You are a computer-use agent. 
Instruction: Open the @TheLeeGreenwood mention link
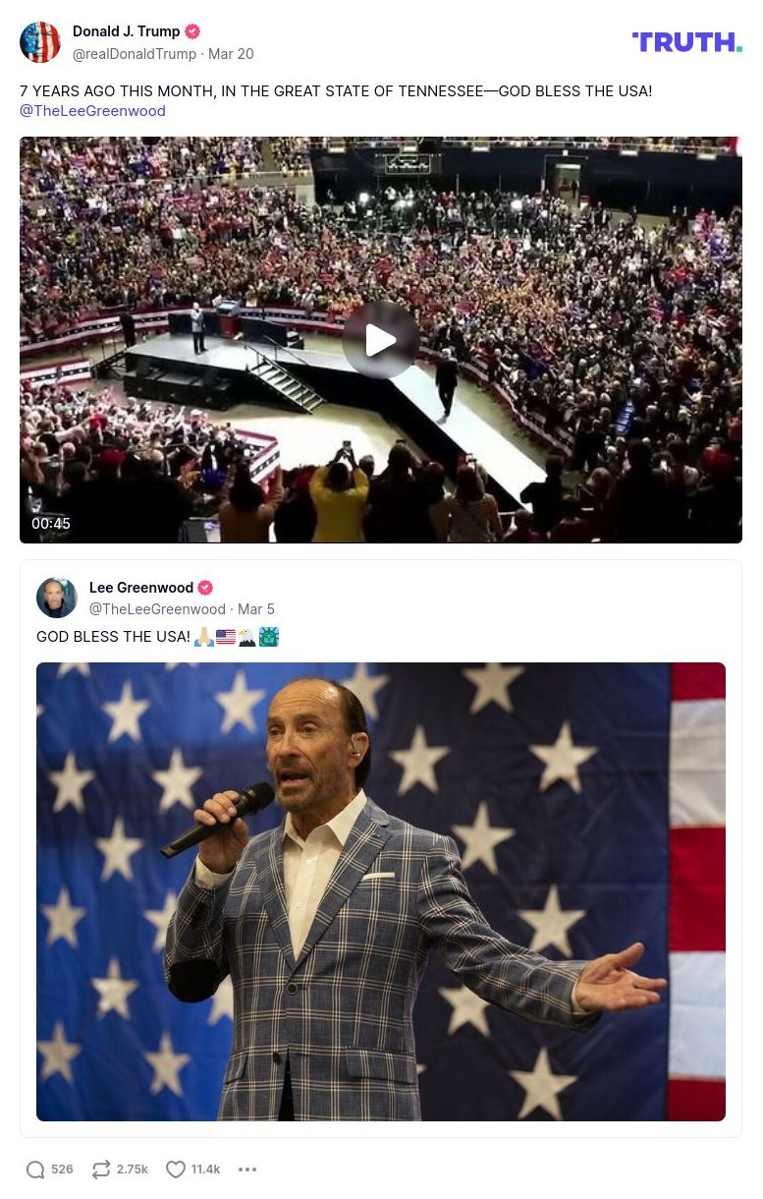[x=92, y=110]
